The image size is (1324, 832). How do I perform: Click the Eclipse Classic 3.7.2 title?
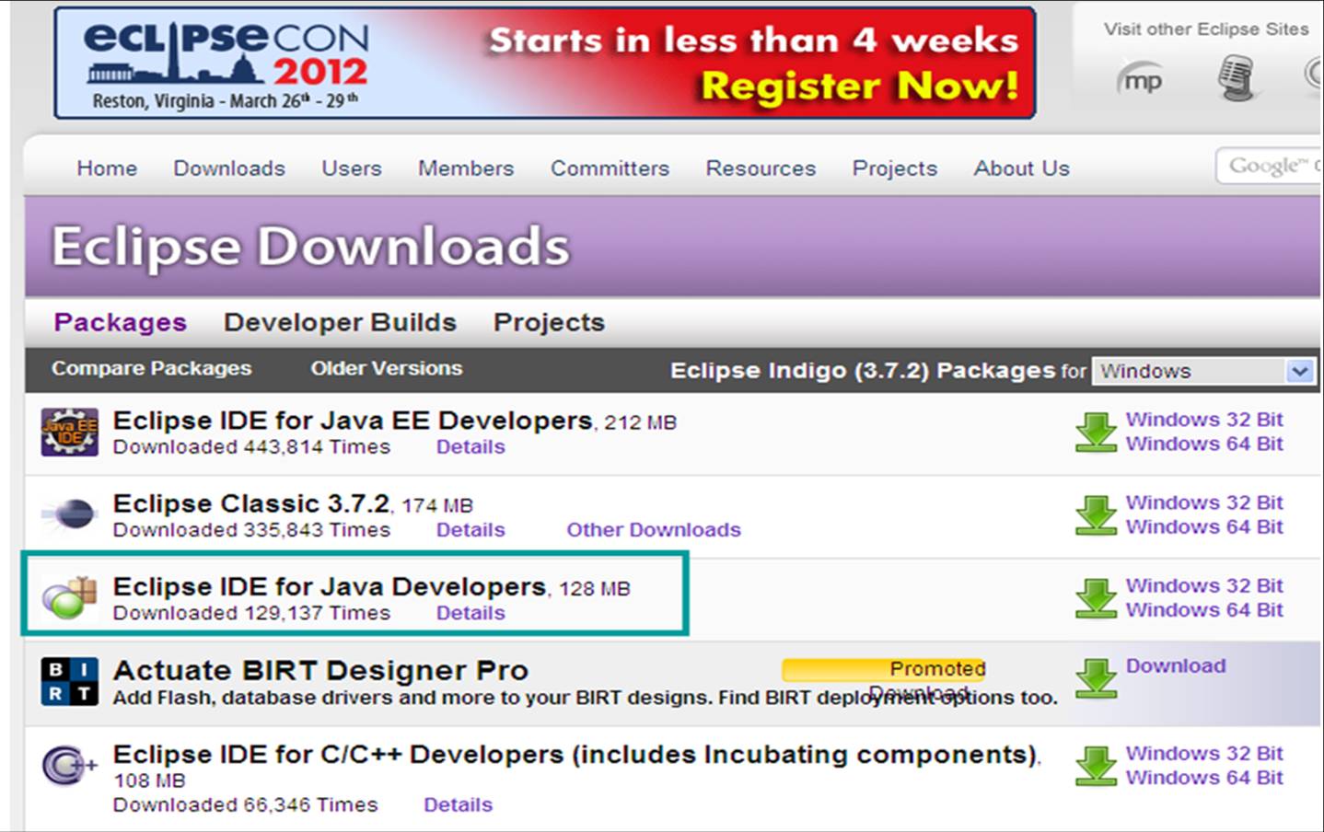point(251,503)
